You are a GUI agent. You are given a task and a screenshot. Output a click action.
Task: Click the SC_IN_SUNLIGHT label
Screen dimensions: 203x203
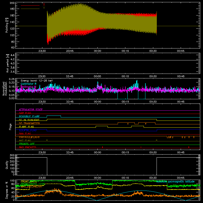tap(29, 120)
